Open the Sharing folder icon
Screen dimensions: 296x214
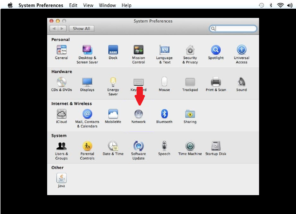(x=190, y=114)
